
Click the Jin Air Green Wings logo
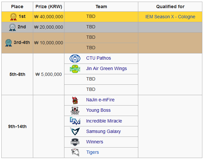(75, 69)
